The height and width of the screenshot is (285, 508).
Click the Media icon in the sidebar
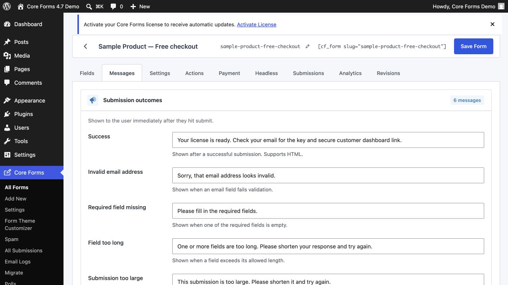pyautogui.click(x=7, y=55)
